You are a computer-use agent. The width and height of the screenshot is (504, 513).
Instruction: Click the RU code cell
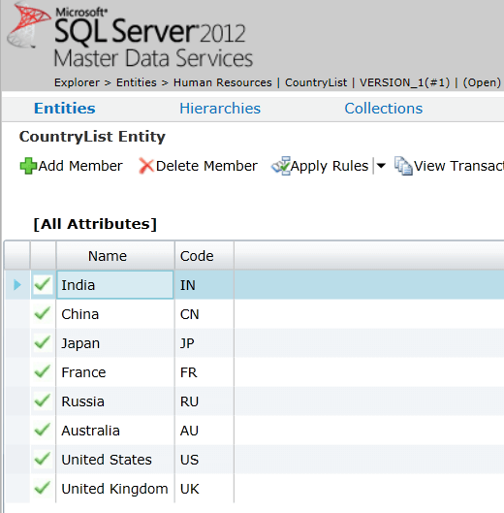205,401
